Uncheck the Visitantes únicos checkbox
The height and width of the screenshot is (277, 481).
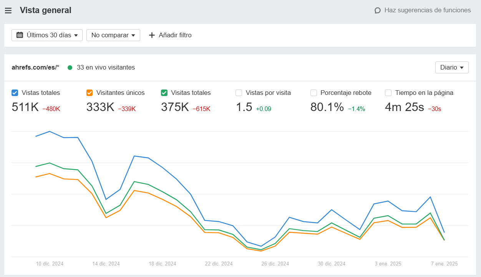(x=90, y=93)
